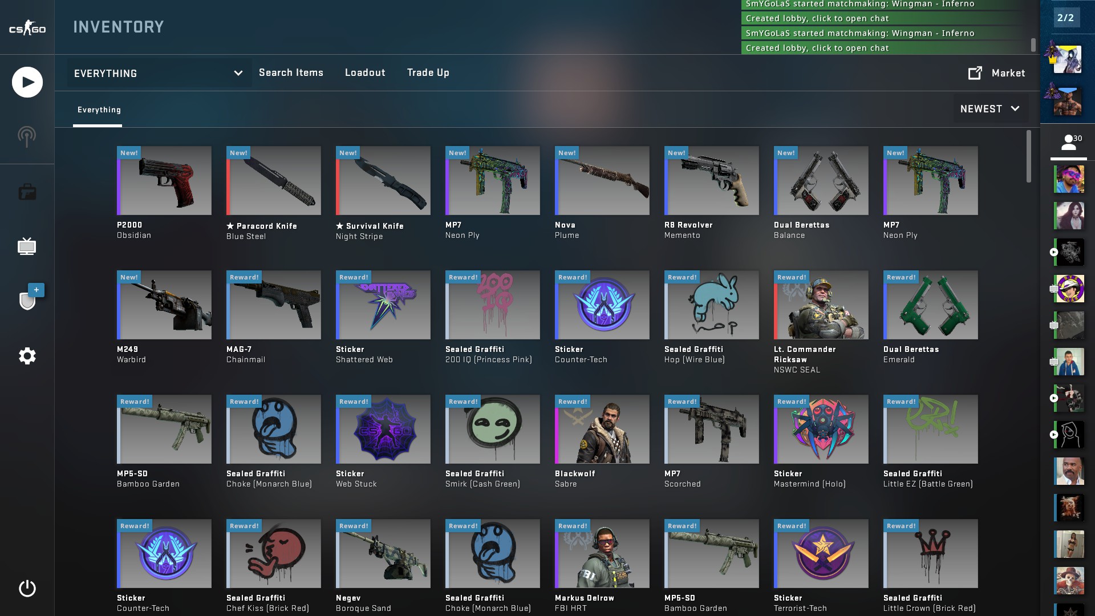Select the Everything tab
The image size is (1095, 616).
point(99,110)
